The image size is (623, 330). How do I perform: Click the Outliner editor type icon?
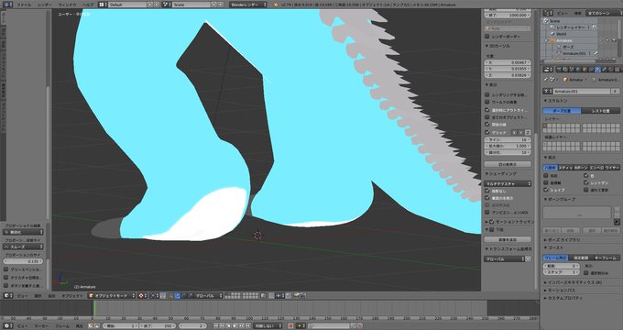click(548, 13)
